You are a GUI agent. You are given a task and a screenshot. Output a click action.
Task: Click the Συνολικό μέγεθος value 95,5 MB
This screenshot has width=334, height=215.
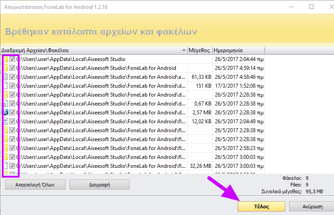click(x=314, y=191)
